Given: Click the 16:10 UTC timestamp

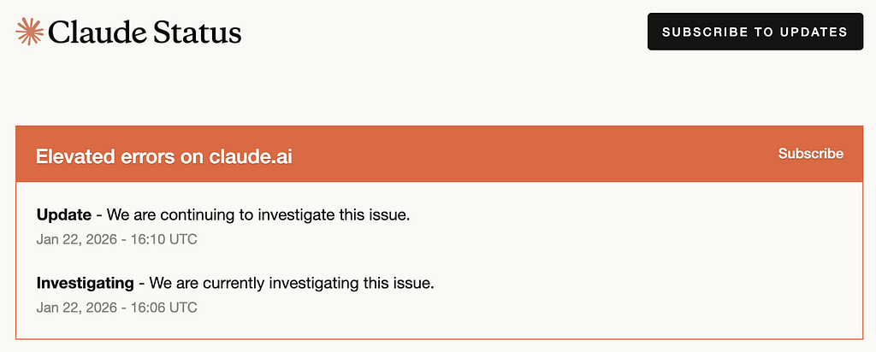Looking at the screenshot, I should pyautogui.click(x=166, y=239).
